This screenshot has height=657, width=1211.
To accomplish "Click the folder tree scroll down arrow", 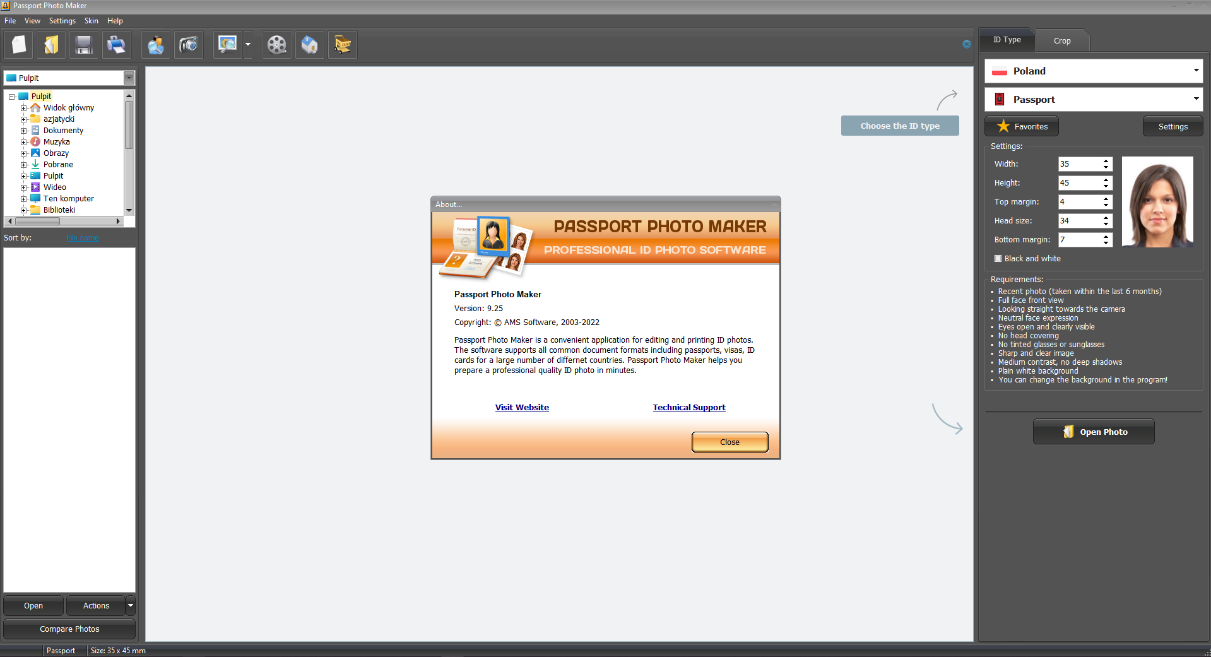I will tap(129, 210).
